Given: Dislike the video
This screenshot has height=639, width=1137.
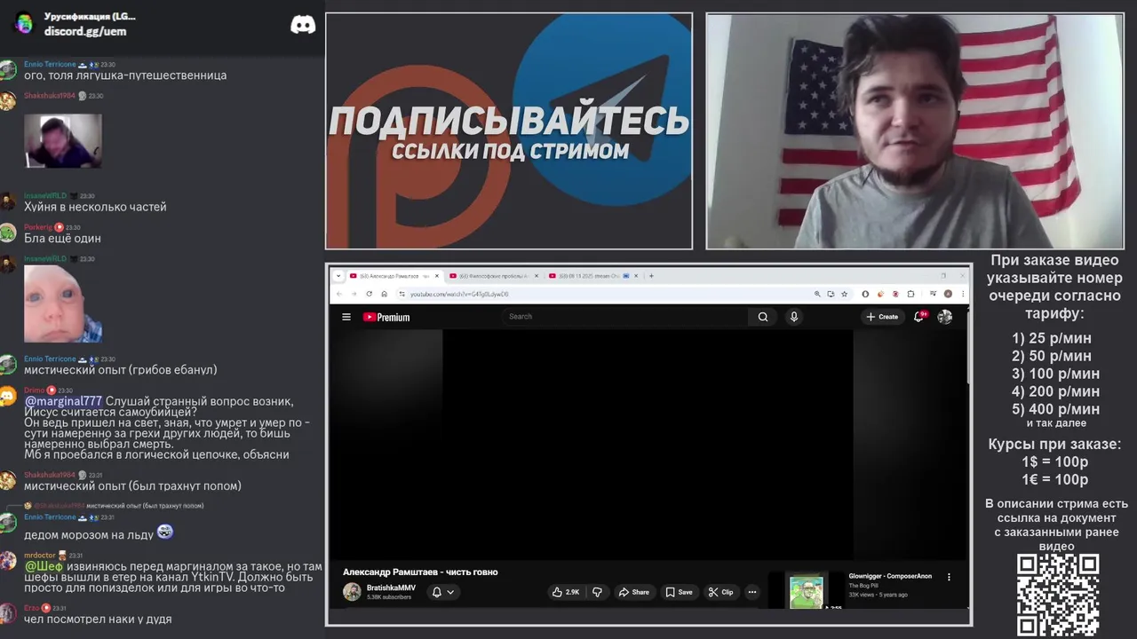Looking at the screenshot, I should [597, 592].
